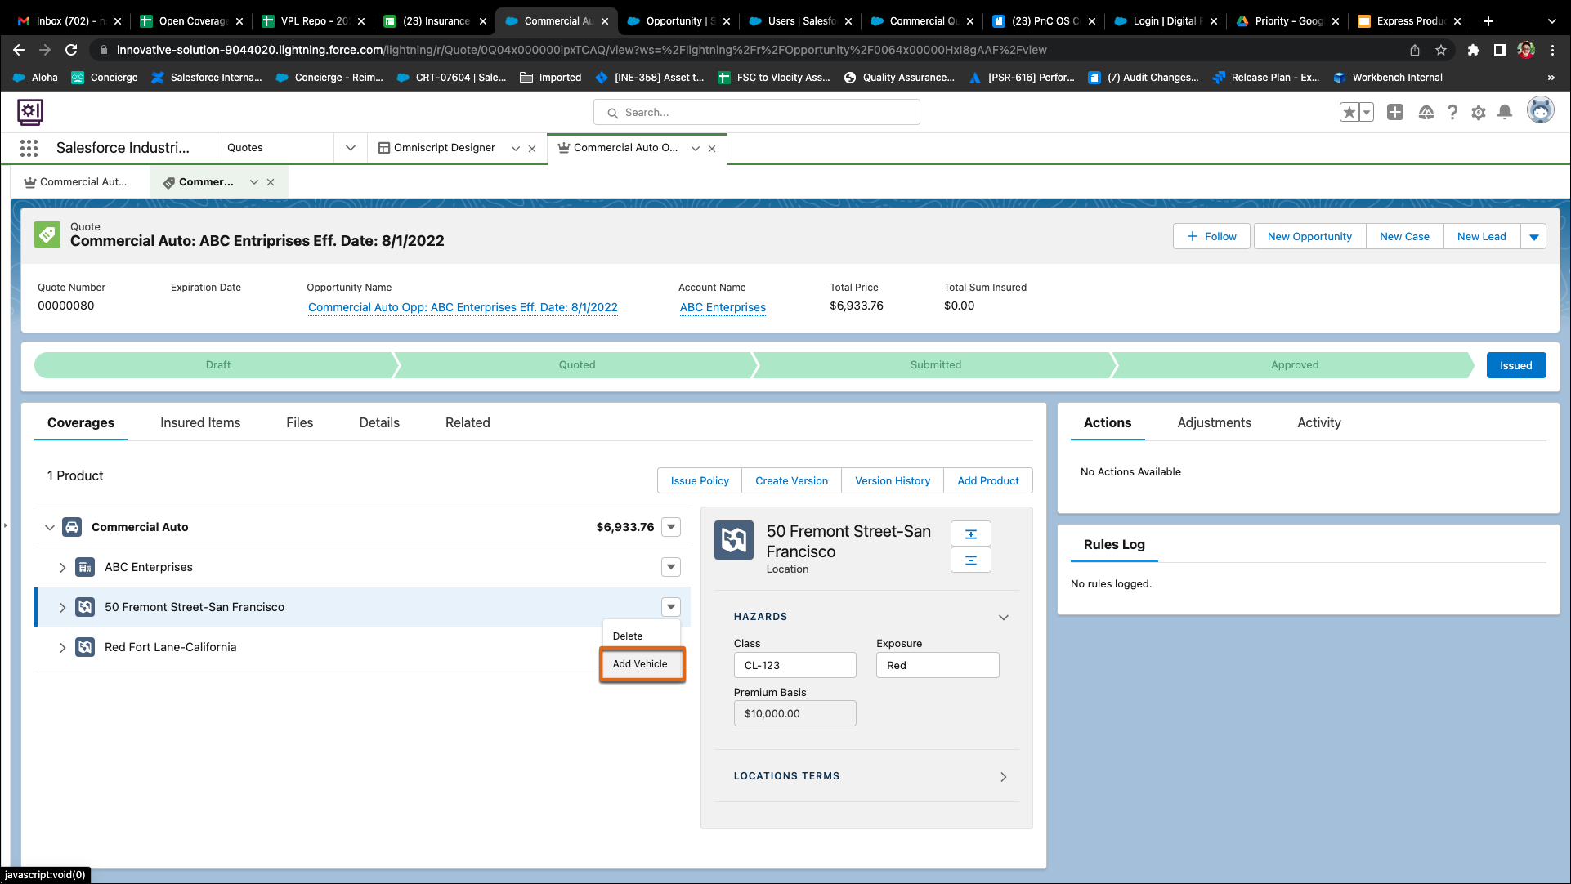Select the Submitted stage in the path
This screenshot has width=1571, height=884.
coord(936,365)
